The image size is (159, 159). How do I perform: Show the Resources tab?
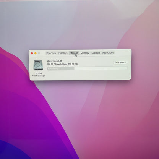tap(108, 52)
